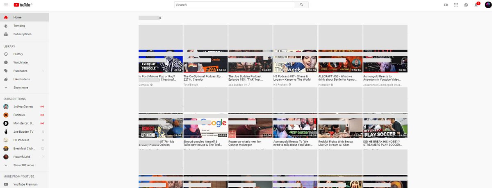Open H3 Top Of The Week thumbnail
This screenshot has height=188, width=492.
click(295, 61)
